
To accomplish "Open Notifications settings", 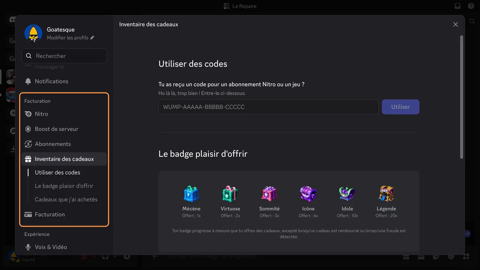I will [x=64, y=81].
